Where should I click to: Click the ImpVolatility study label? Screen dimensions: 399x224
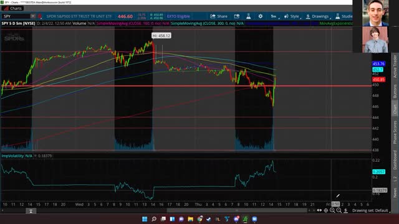coord(12,156)
